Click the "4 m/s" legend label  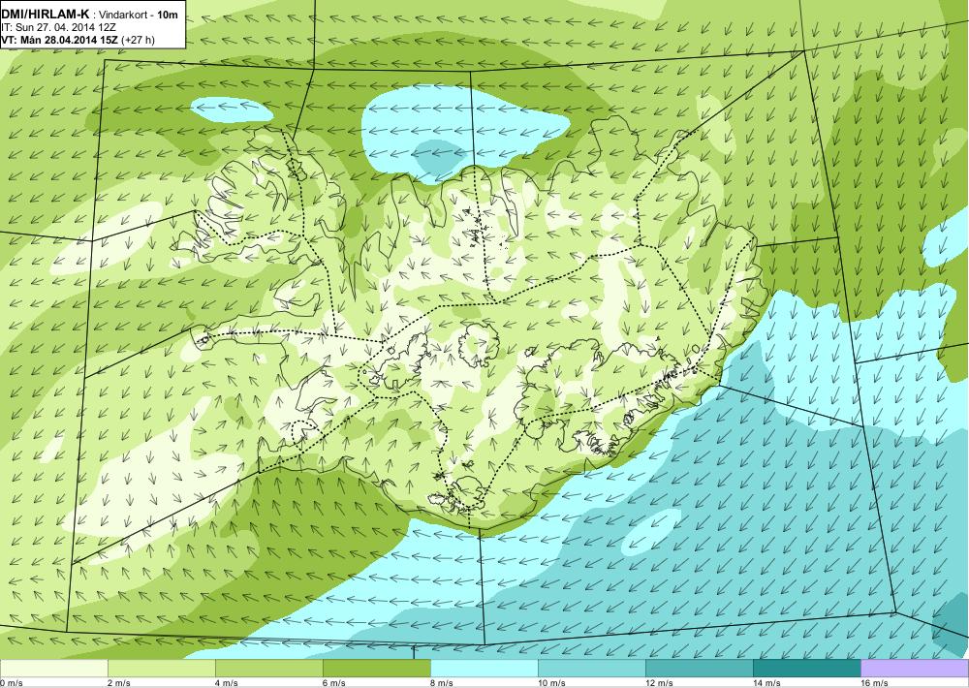click(x=227, y=683)
